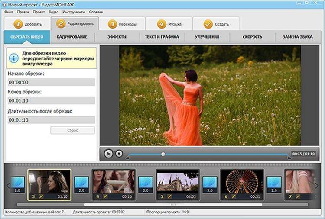Open the Файл menu
This screenshot has width=325, height=219.
9,12
